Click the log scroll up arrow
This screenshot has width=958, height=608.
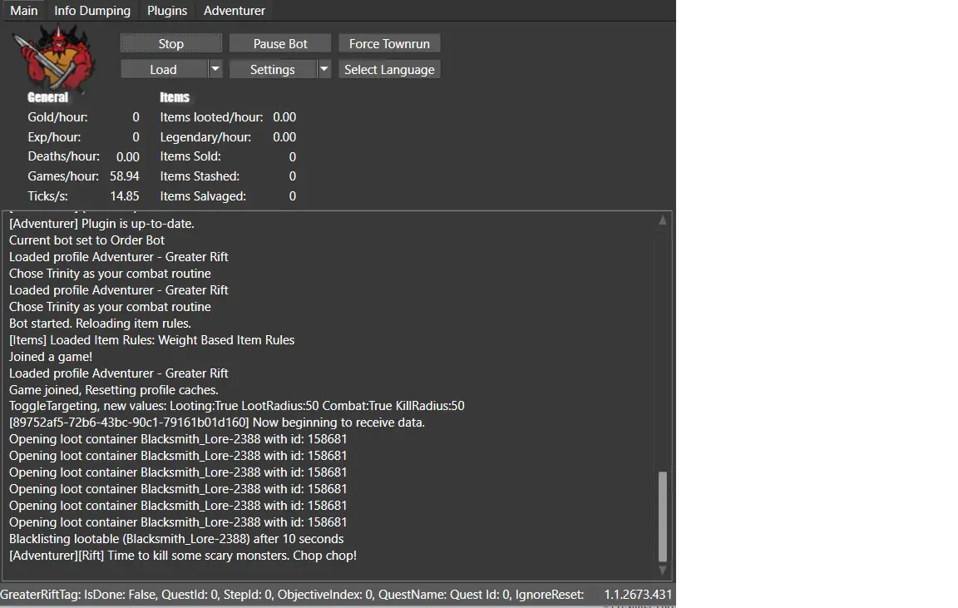click(663, 220)
